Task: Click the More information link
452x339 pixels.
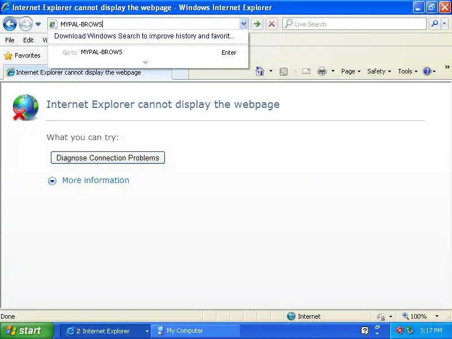Action: 95,180
